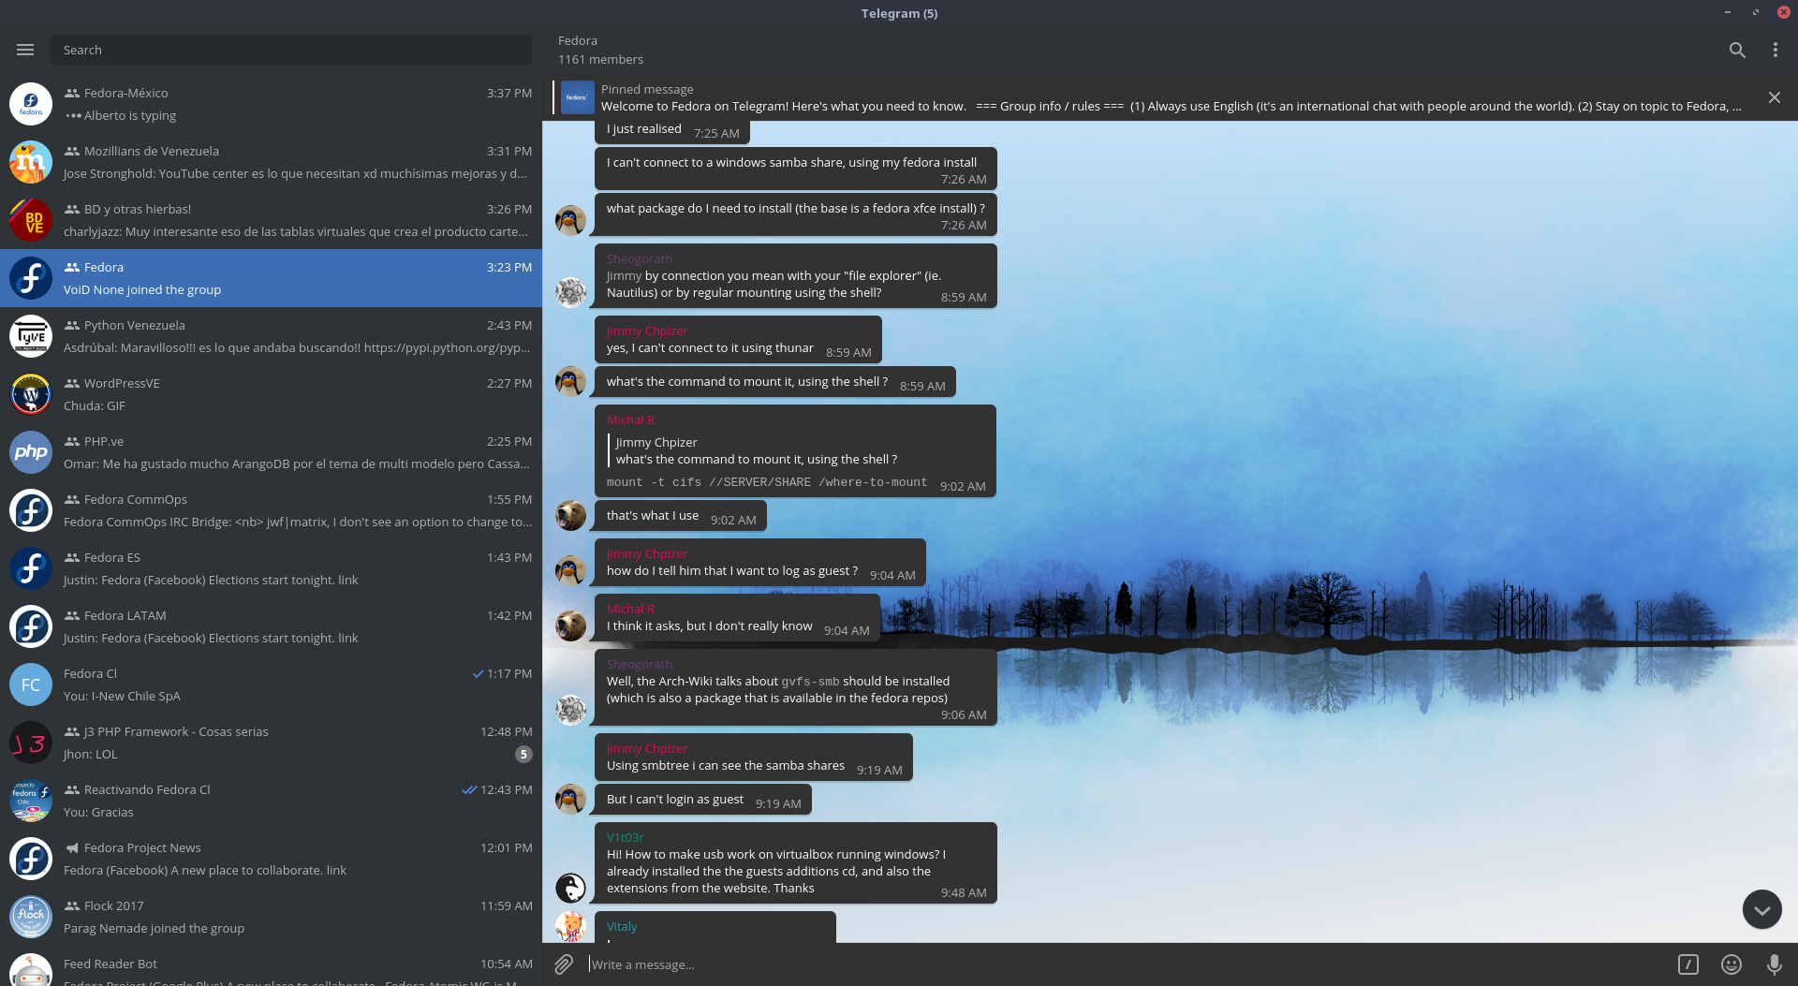The height and width of the screenshot is (986, 1798).
Task: Click the PHP.ve chat avatar
Action: [31, 452]
